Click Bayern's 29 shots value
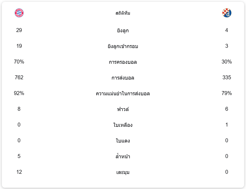 click(x=19, y=30)
